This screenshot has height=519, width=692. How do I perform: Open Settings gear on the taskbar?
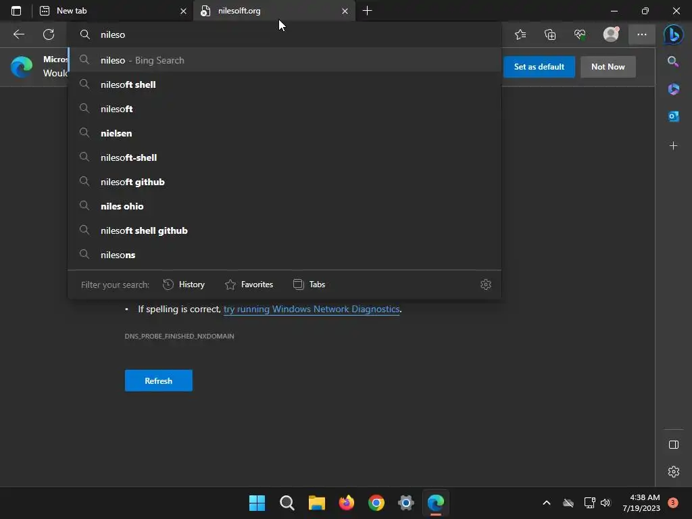tap(406, 503)
